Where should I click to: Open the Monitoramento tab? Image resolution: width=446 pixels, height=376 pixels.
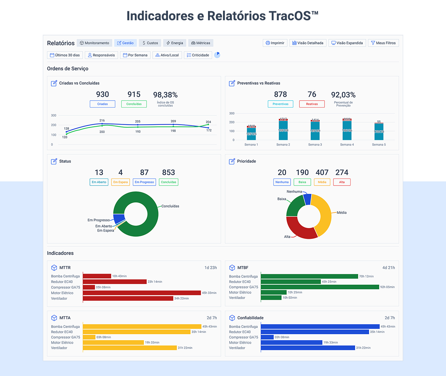(x=94, y=43)
